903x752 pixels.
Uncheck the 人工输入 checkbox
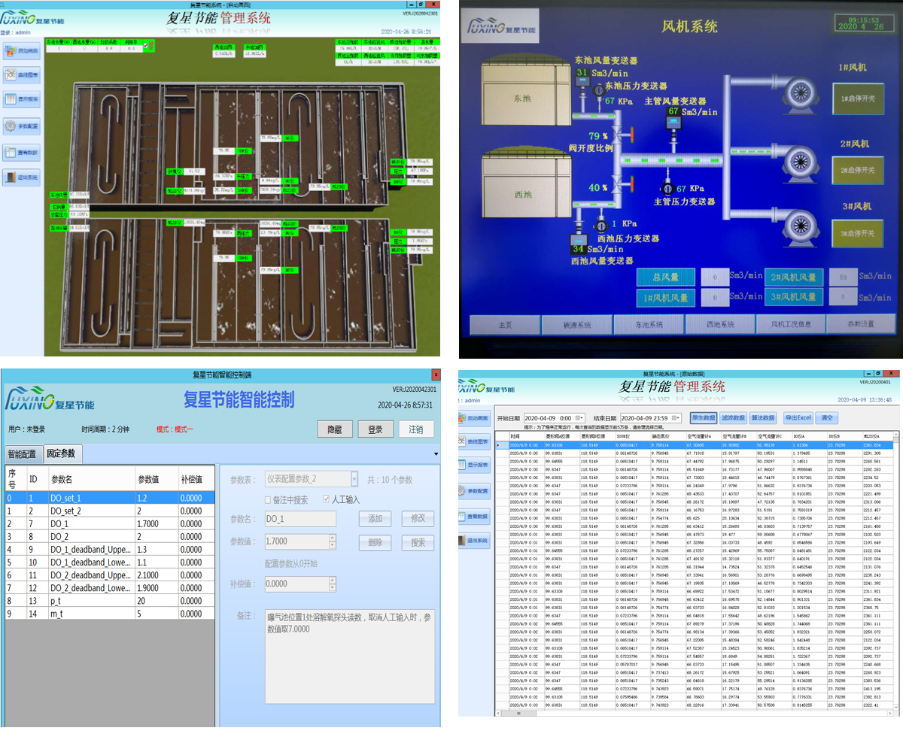pyautogui.click(x=326, y=499)
